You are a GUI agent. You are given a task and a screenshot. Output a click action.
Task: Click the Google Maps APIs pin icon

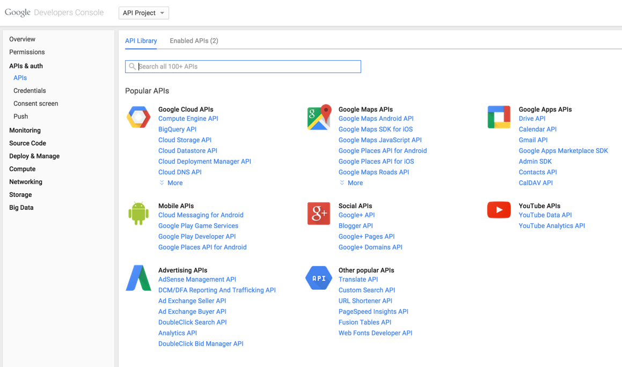(x=319, y=116)
